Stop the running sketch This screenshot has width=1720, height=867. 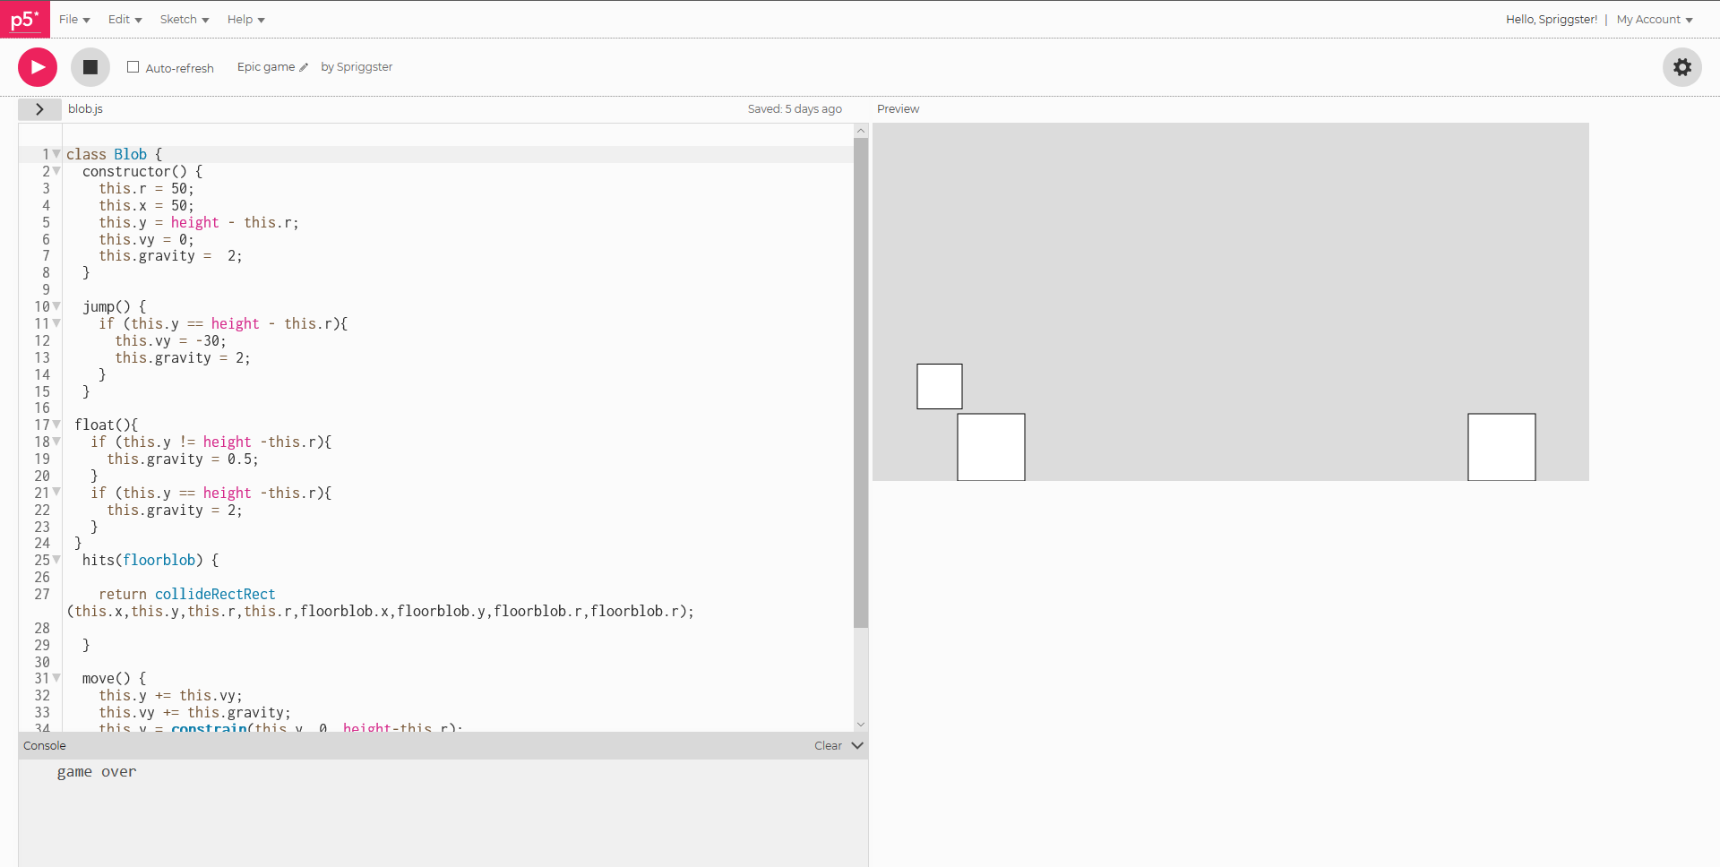[90, 67]
